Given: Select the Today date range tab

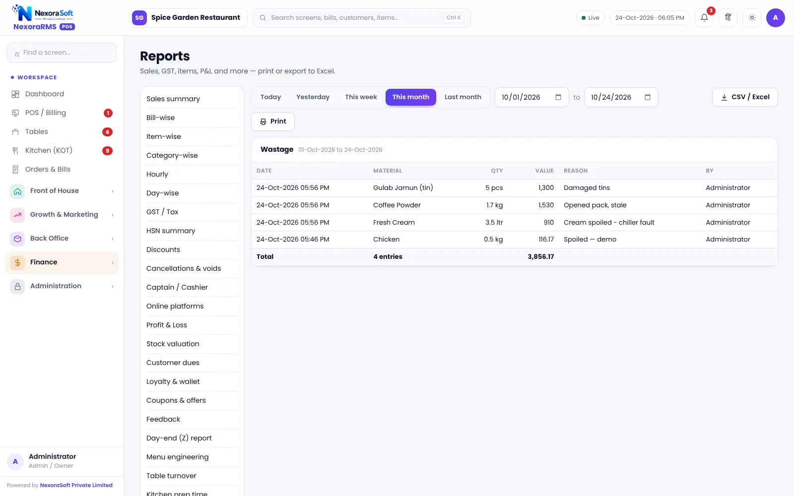Looking at the screenshot, I should (270, 97).
